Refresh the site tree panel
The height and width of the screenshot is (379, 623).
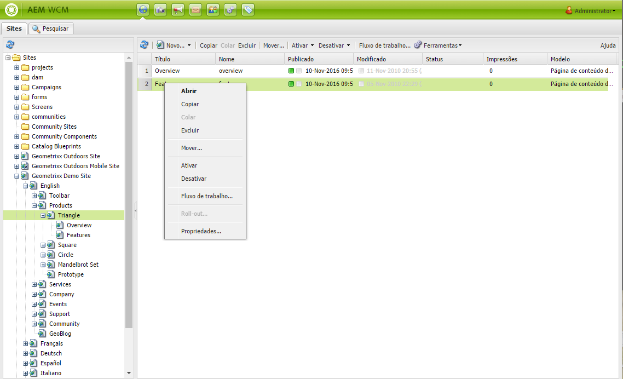[x=10, y=45]
